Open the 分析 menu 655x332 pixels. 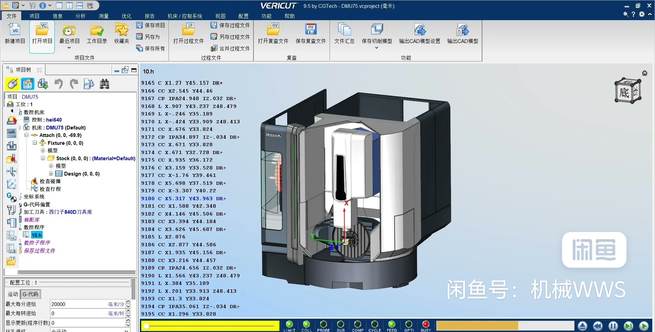tap(80, 16)
